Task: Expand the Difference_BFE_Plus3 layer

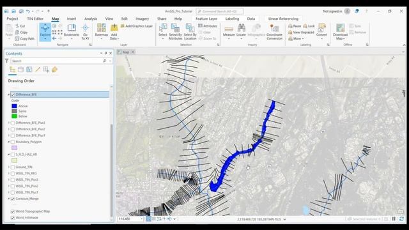Action: (x=8, y=123)
